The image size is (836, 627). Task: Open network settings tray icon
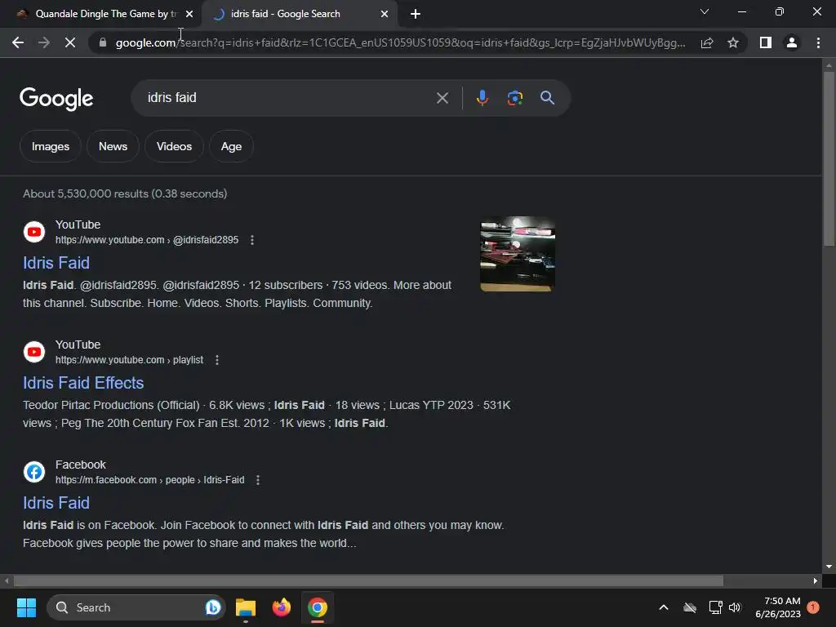(x=715, y=607)
